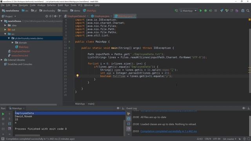251x141 pixels.
Task: Click the build project hammer icon
Action: (x=176, y=11)
